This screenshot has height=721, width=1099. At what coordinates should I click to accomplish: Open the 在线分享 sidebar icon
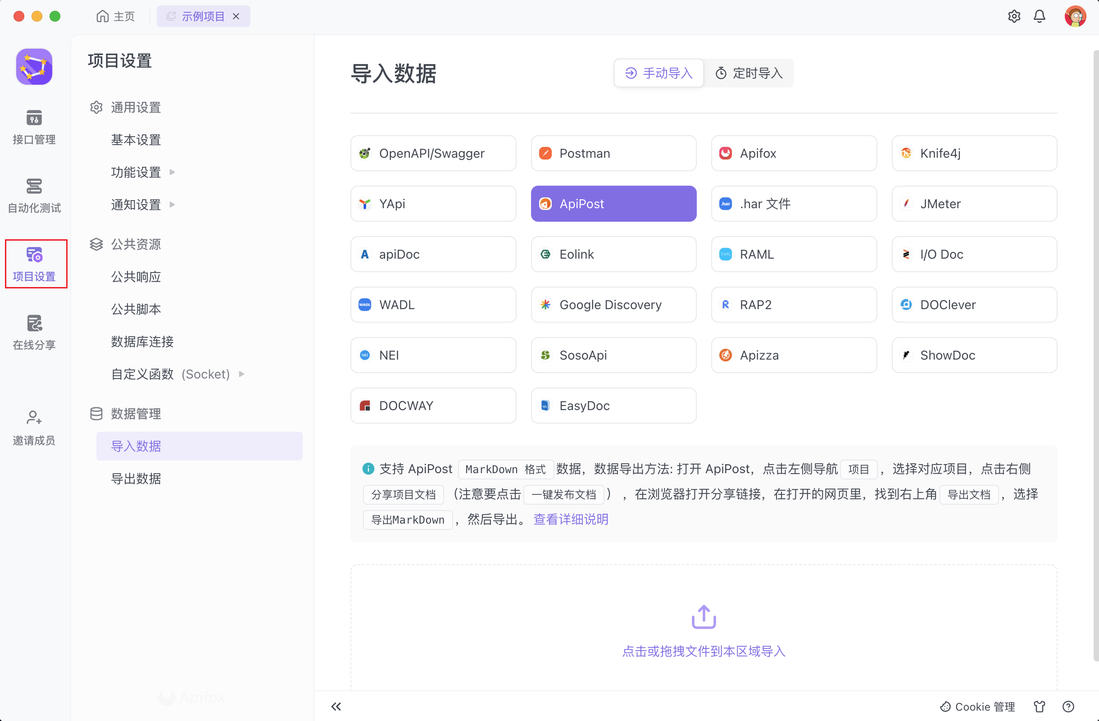34,332
